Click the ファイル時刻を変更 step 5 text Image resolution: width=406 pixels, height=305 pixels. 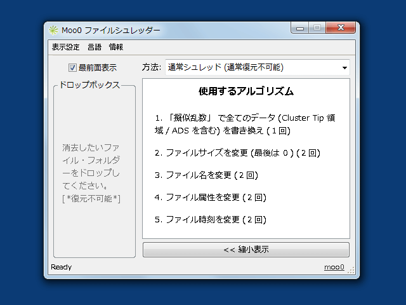[x=211, y=220]
